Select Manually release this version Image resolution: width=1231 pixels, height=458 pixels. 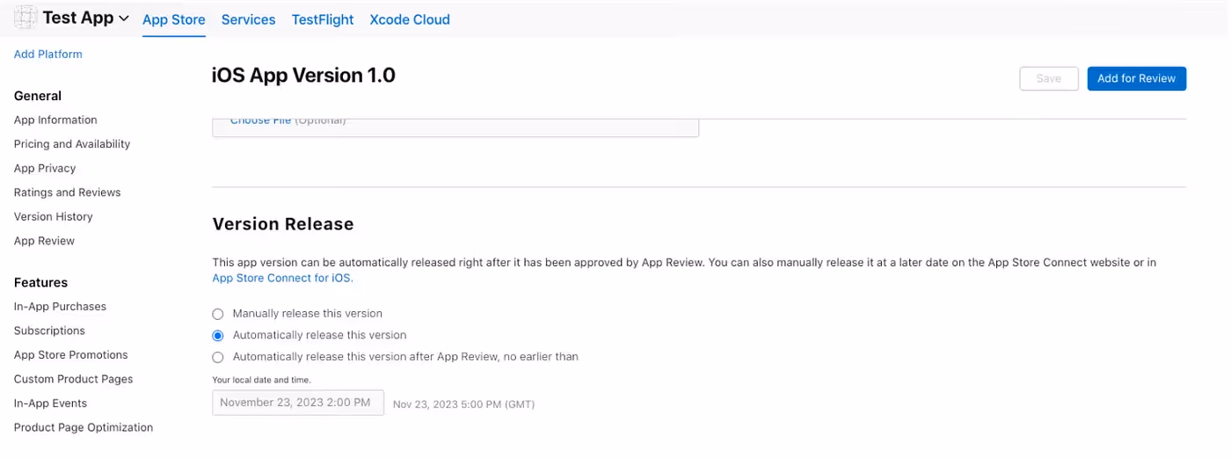[x=218, y=313]
